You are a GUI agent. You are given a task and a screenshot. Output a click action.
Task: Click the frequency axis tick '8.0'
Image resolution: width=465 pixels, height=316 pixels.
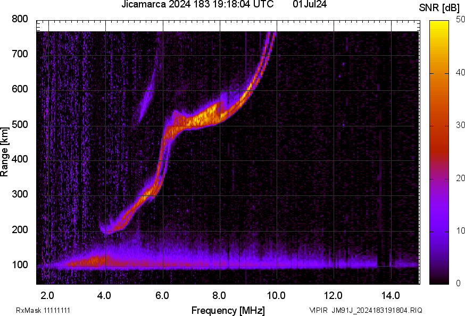click(219, 296)
